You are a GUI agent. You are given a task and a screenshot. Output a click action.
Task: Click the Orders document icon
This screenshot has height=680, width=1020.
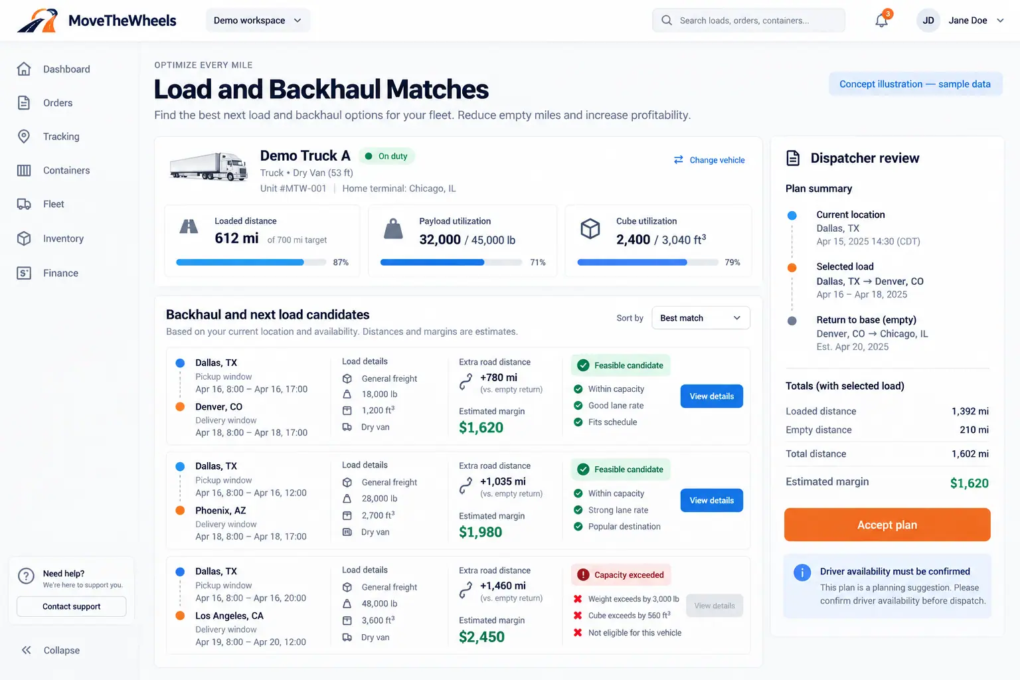(x=24, y=103)
